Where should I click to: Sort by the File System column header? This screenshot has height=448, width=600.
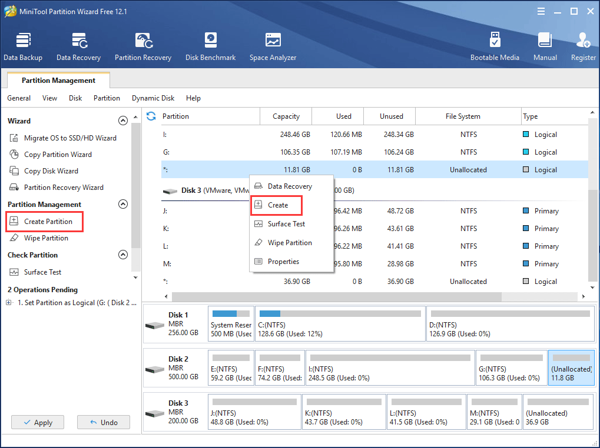pos(468,116)
